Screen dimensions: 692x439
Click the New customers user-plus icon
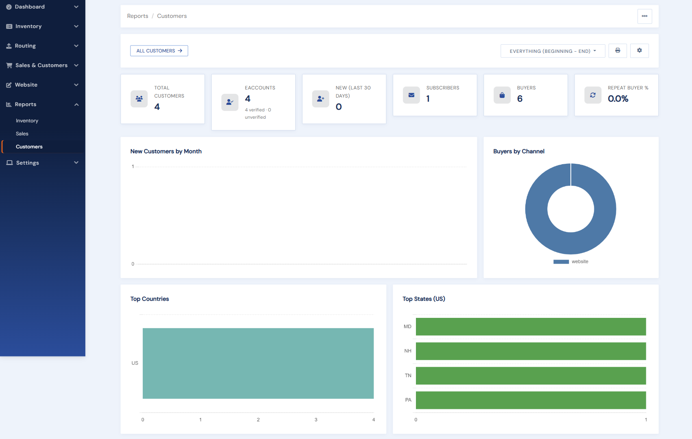(x=320, y=99)
